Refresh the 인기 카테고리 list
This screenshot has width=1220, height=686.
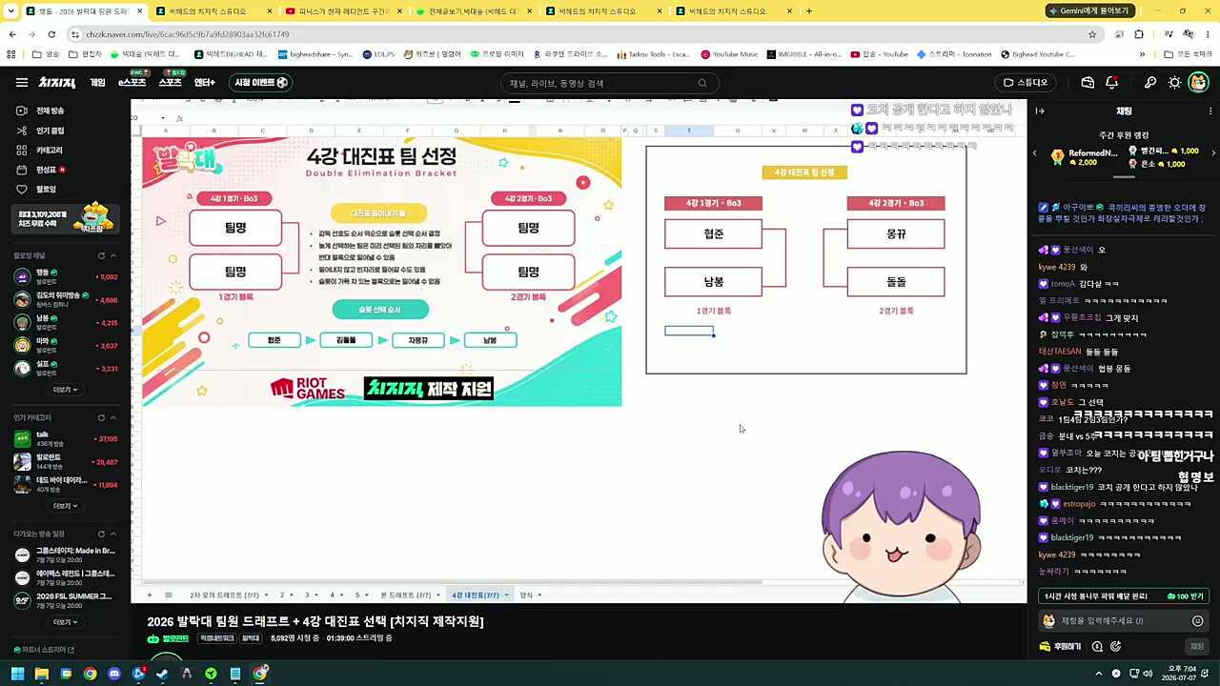click(x=101, y=417)
